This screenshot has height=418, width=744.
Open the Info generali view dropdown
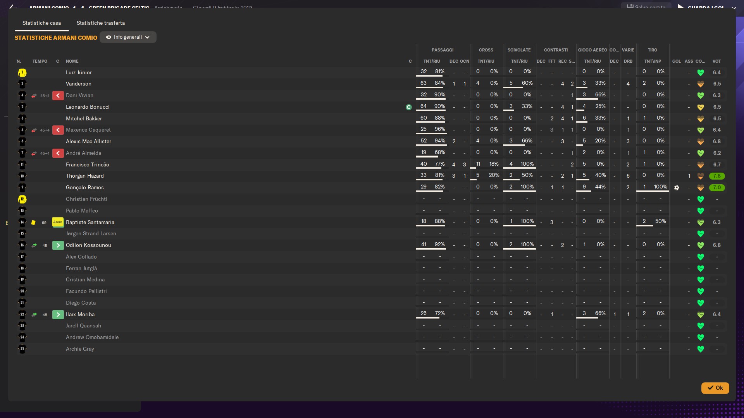click(x=128, y=37)
